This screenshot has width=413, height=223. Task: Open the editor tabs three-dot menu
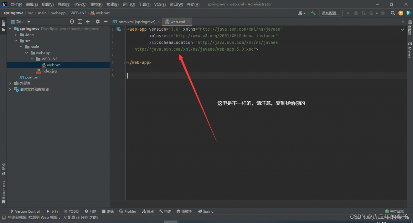(403, 22)
